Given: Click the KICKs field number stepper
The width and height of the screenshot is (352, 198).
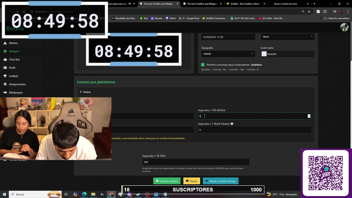Looking at the screenshot, I should click(x=309, y=116).
